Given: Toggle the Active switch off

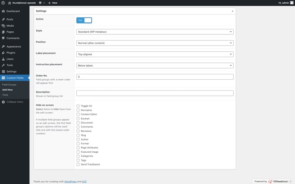Looking at the screenshot, I should 84,20.
